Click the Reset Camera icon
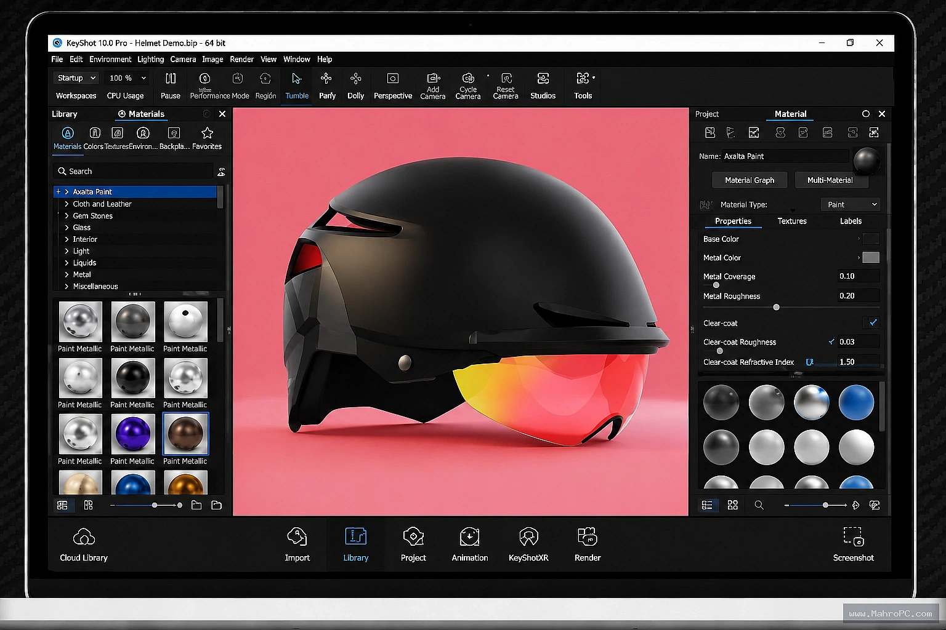This screenshot has height=630, width=946. (506, 78)
